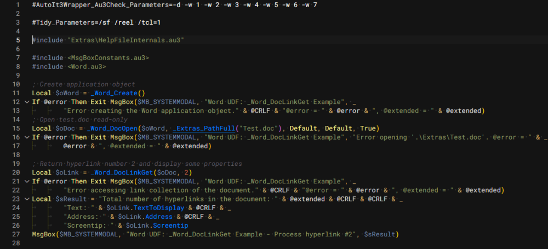Click the $oDoc variable declared on line 15
This screenshot has width=548, height=249.
[65, 129]
